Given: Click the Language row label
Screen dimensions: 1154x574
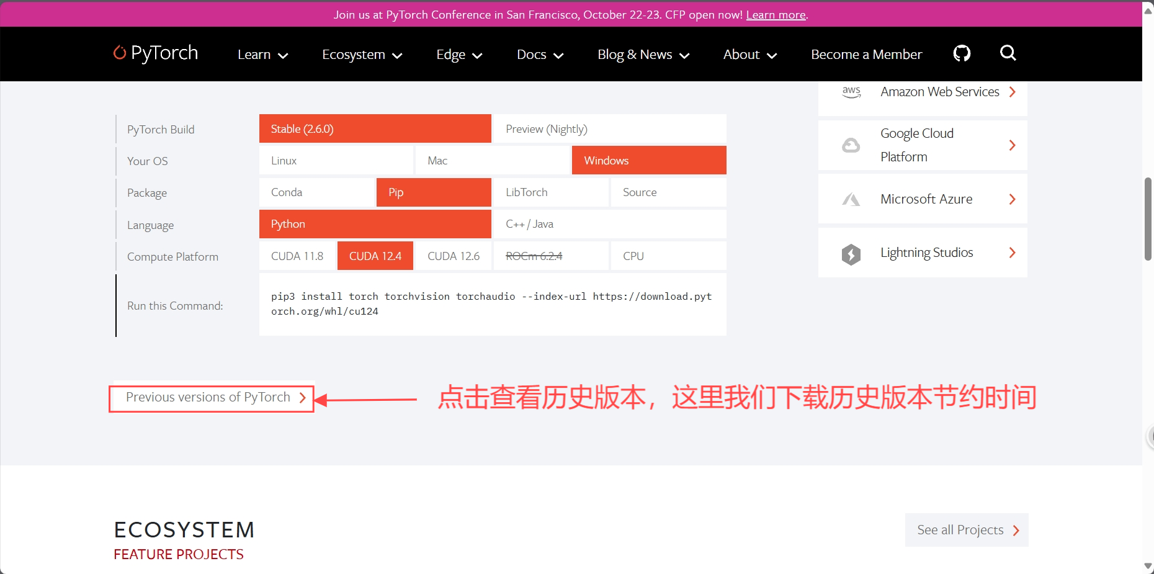Looking at the screenshot, I should pyautogui.click(x=150, y=225).
